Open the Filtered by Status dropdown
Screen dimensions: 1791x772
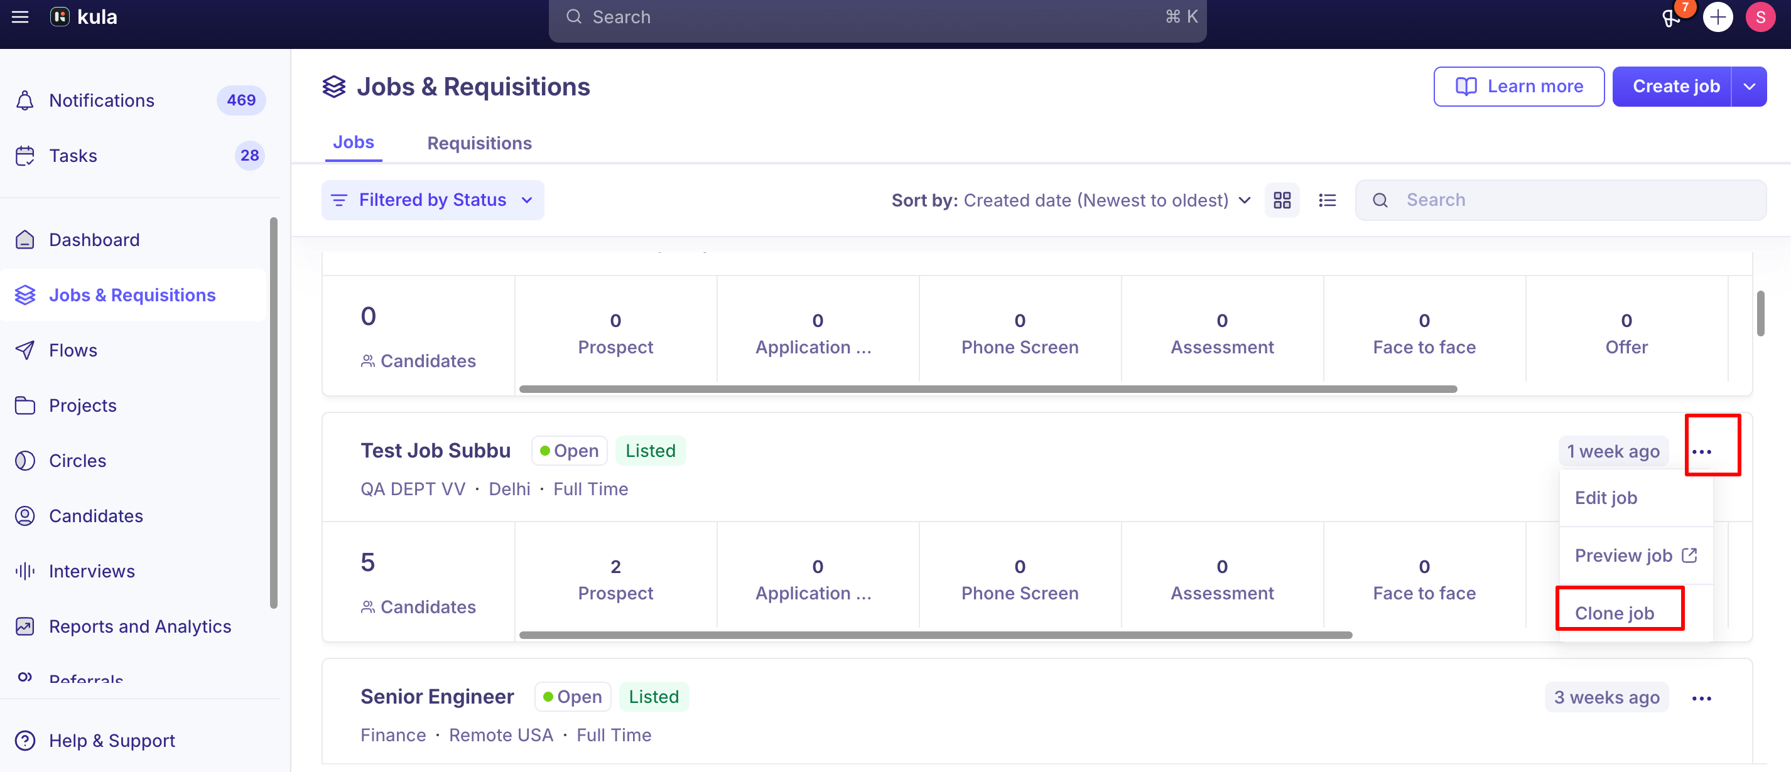(x=433, y=200)
